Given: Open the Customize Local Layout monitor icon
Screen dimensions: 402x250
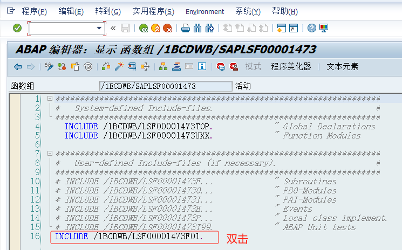Looking at the screenshot, I should click(x=324, y=28).
